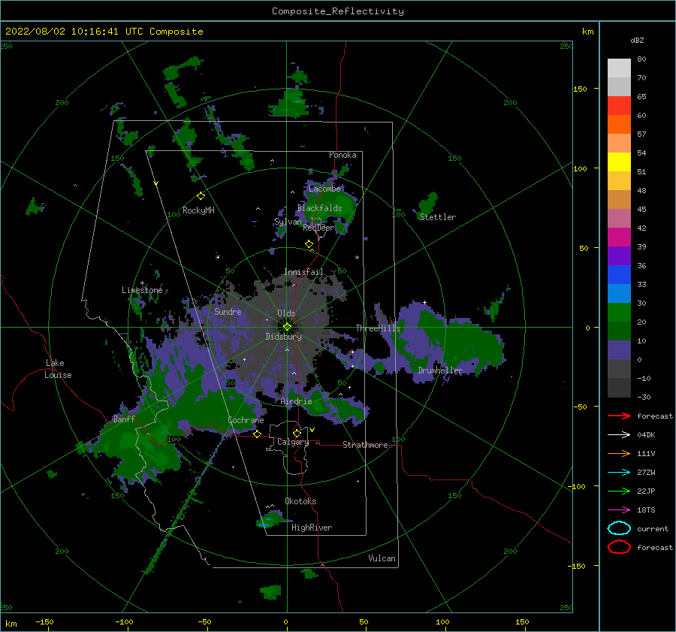Click the red forecast ellipse icon
The width and height of the screenshot is (676, 632).
pos(619,547)
